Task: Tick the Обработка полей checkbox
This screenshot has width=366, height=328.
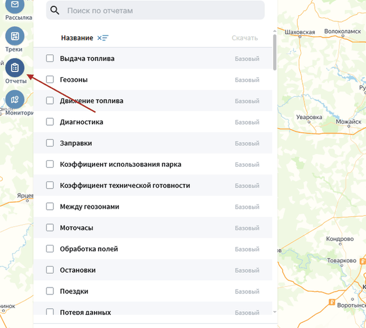Action: [50, 249]
